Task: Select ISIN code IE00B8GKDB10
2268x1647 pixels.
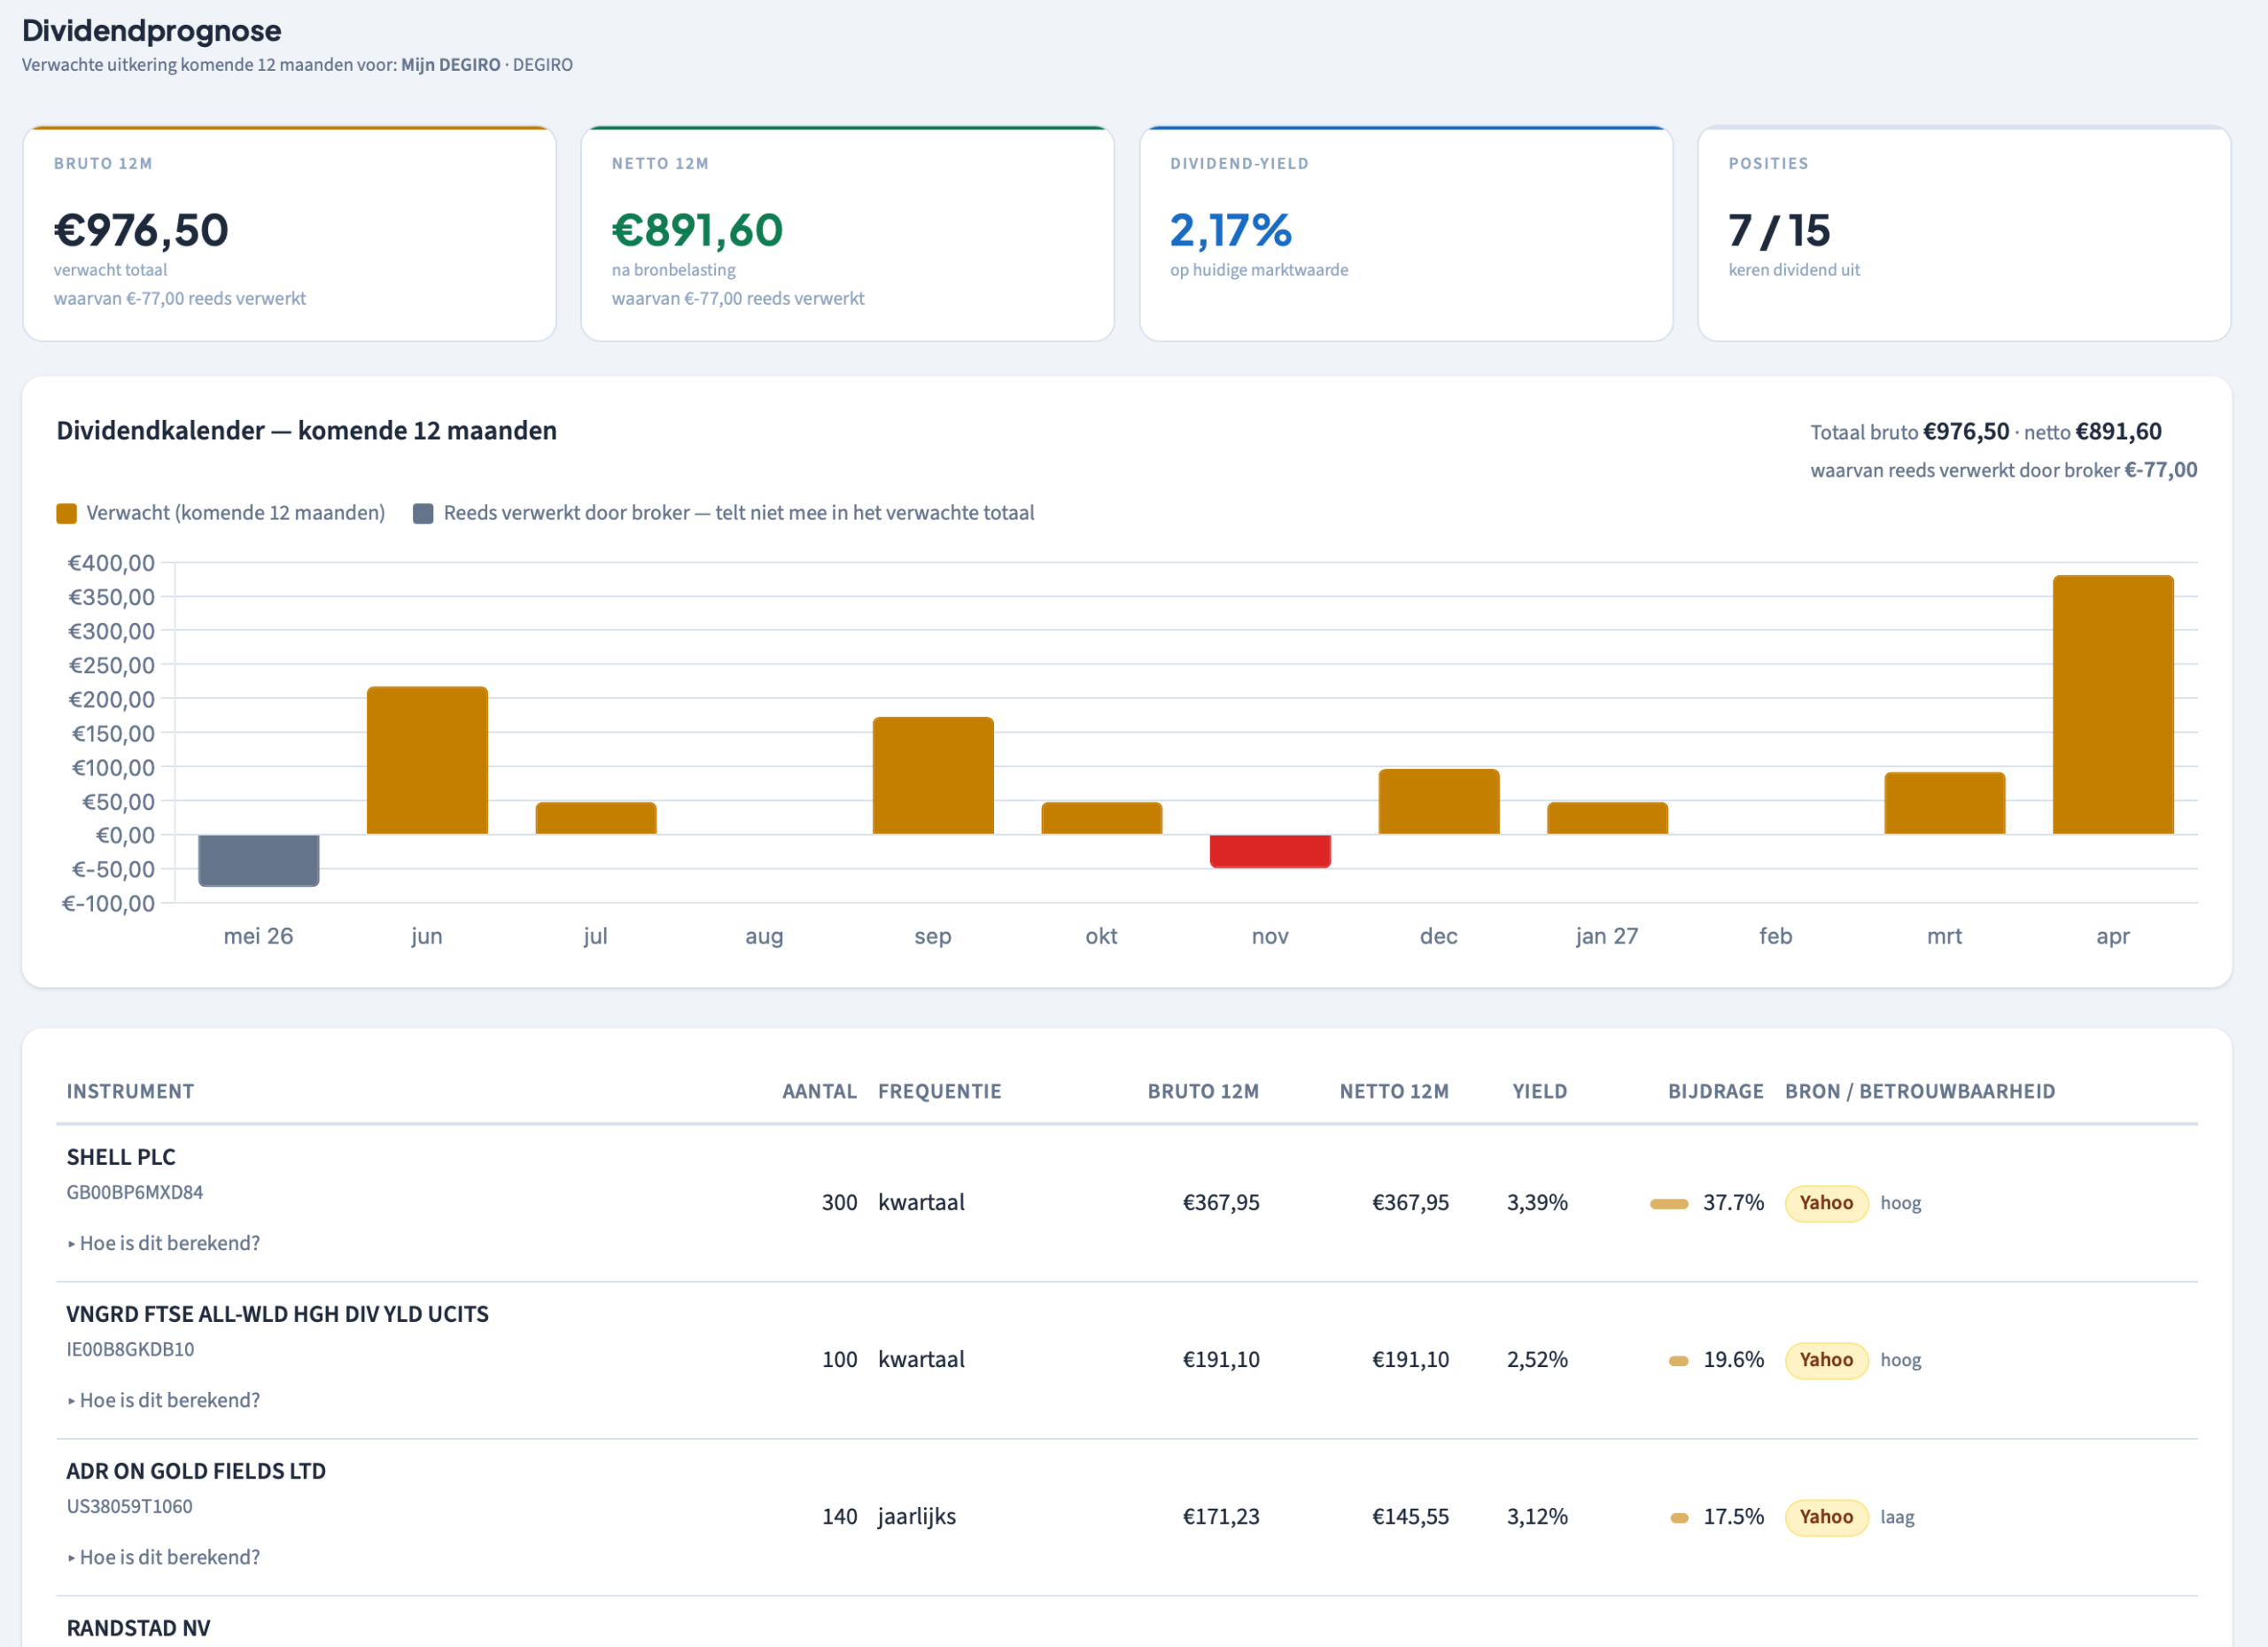Action: (x=131, y=1349)
